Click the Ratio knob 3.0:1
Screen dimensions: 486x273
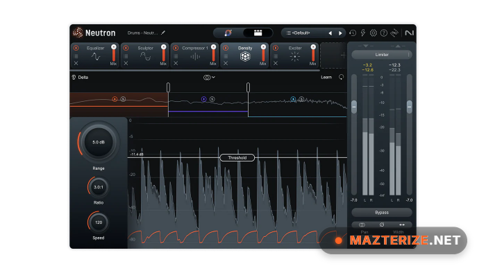tap(99, 187)
